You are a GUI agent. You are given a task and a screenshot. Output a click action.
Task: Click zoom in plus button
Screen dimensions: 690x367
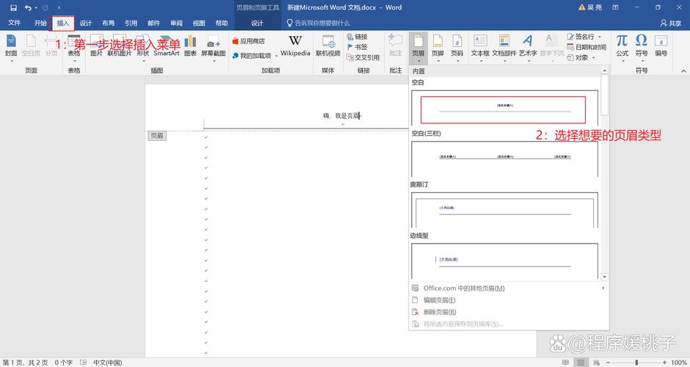click(x=664, y=363)
